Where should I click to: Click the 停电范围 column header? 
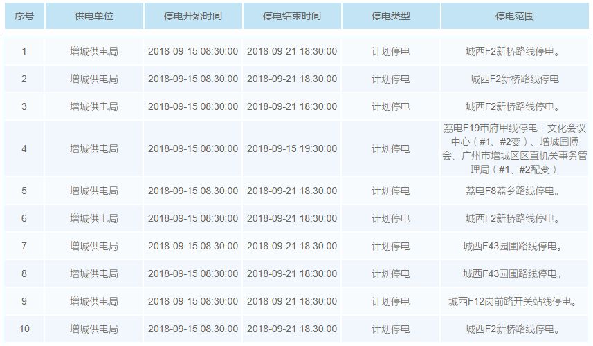[x=514, y=15]
